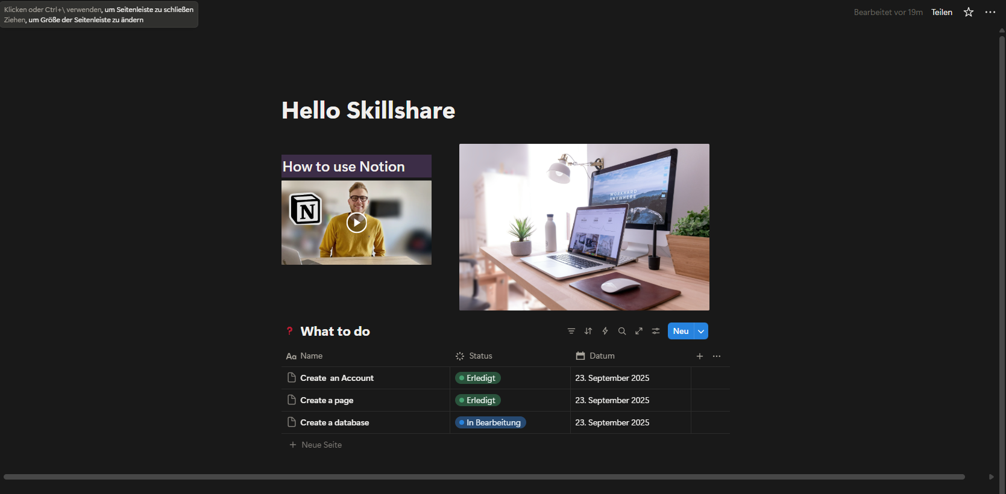Viewport: 1006px width, 494px height.
Task: Open page icon for Create a page
Action: click(x=292, y=400)
